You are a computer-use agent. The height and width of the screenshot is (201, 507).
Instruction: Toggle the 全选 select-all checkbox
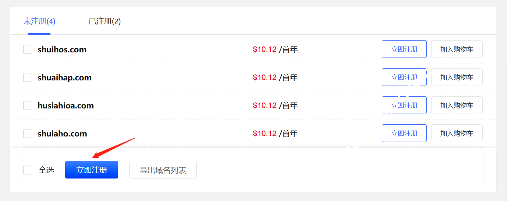point(28,170)
